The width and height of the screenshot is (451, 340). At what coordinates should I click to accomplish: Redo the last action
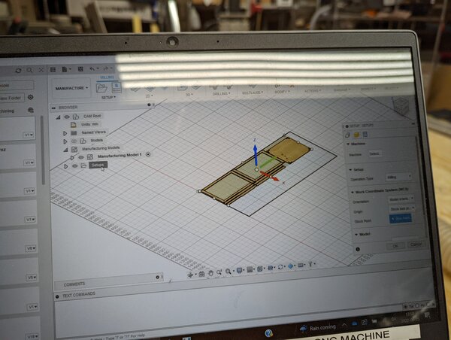point(106,68)
